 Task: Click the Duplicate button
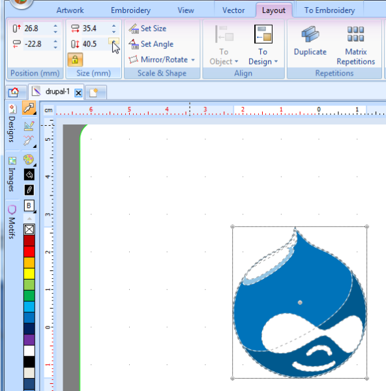(x=310, y=41)
